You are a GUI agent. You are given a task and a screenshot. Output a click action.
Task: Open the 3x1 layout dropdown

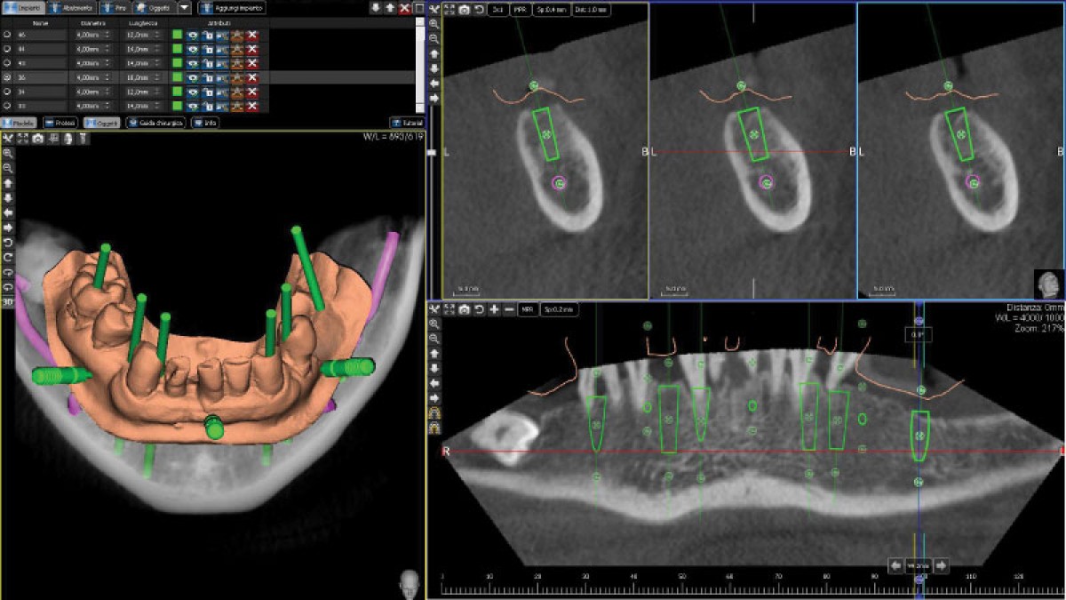coord(498,10)
